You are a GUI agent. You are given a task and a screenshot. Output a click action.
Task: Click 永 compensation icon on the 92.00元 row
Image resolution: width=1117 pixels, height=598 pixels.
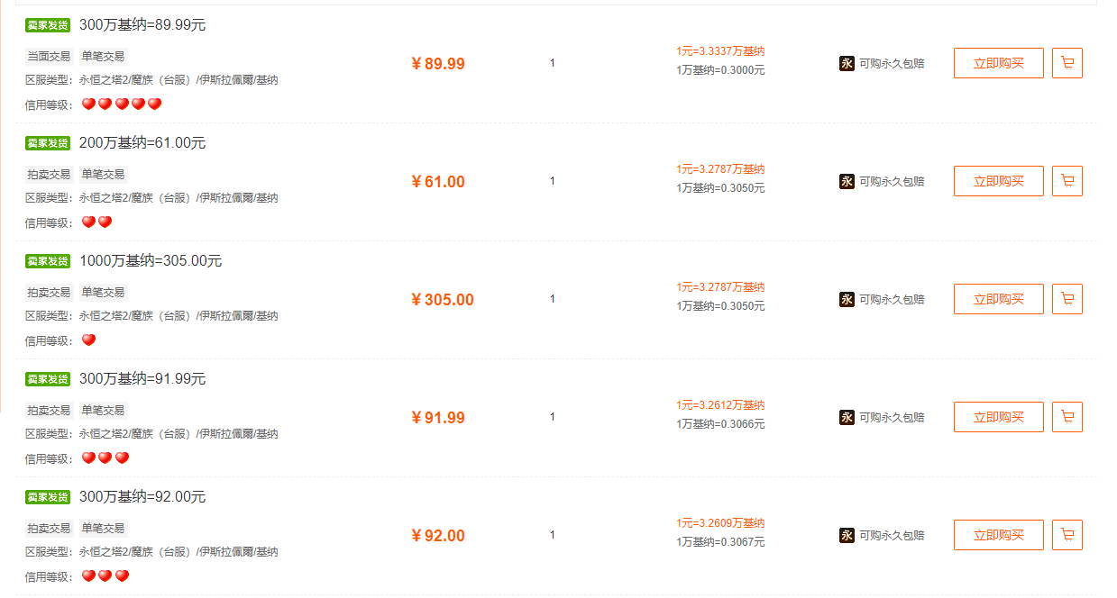pos(847,535)
